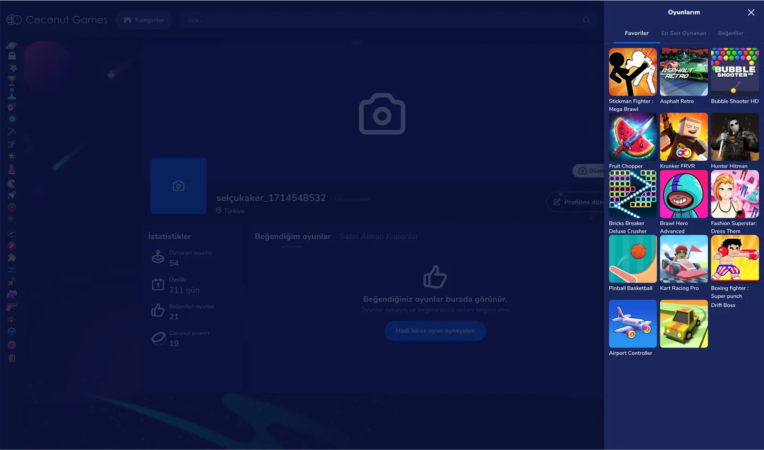Open Krunker FRVR game thumbnail

click(684, 137)
